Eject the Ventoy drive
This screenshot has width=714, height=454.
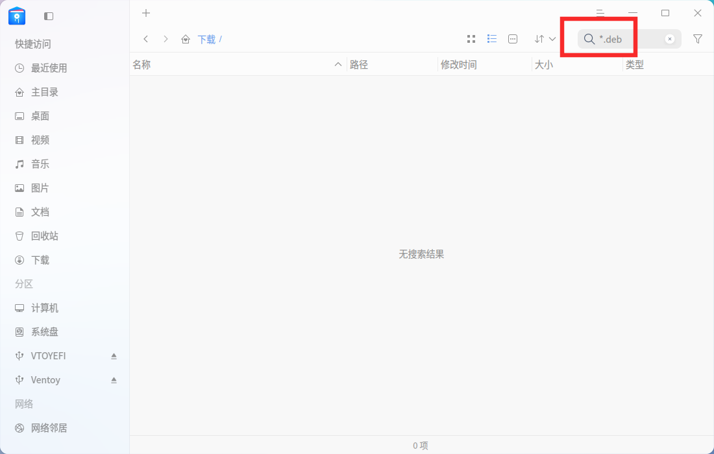tap(114, 380)
